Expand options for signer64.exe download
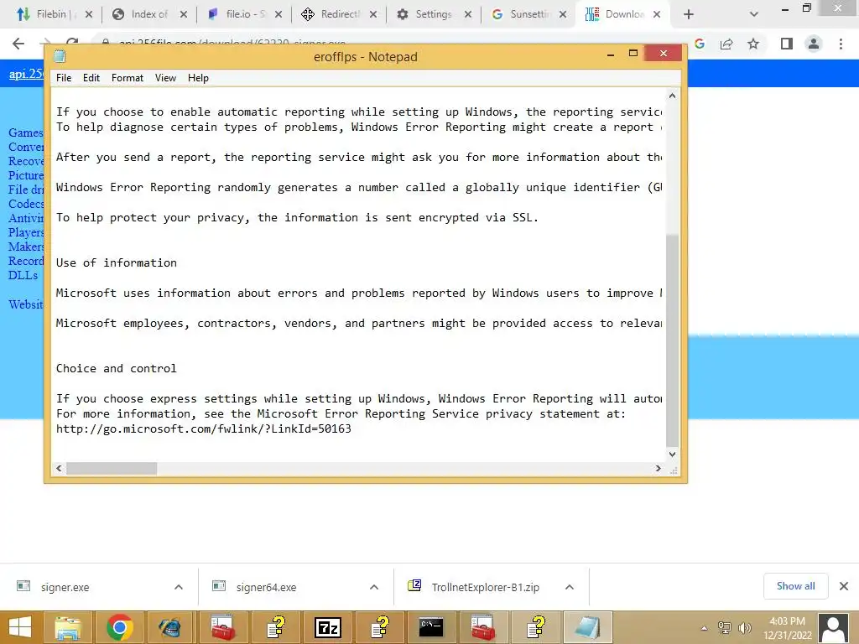Viewport: 859px width, 644px height. [x=374, y=587]
